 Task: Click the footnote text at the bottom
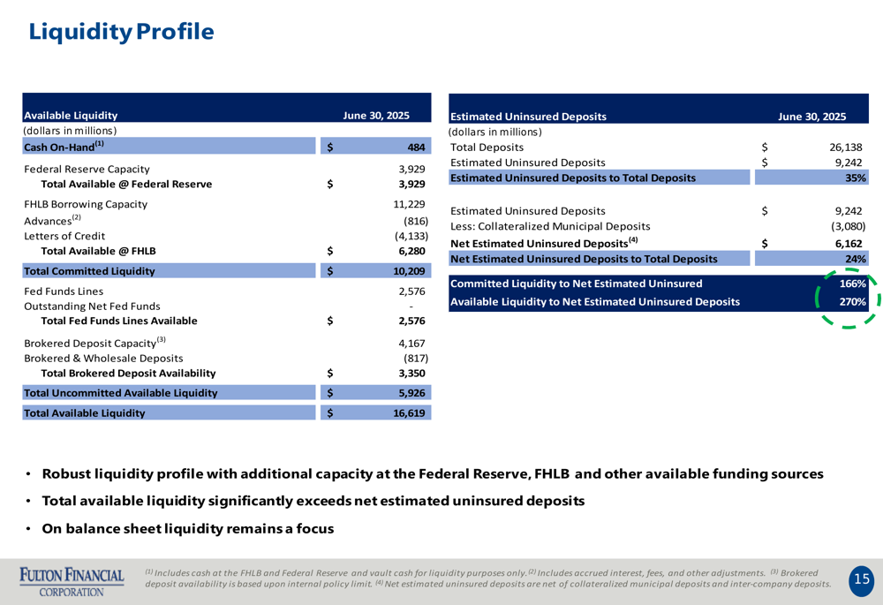click(x=487, y=579)
